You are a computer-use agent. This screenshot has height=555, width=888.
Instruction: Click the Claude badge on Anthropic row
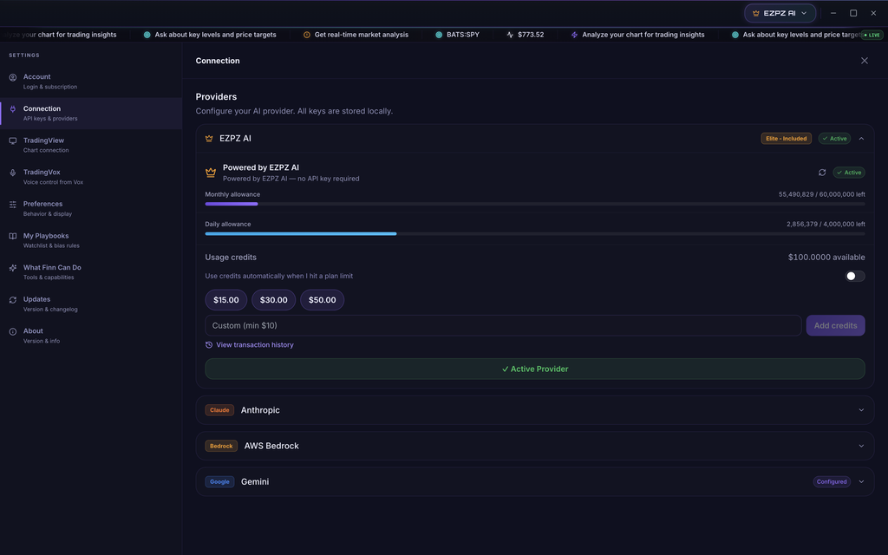(x=219, y=410)
